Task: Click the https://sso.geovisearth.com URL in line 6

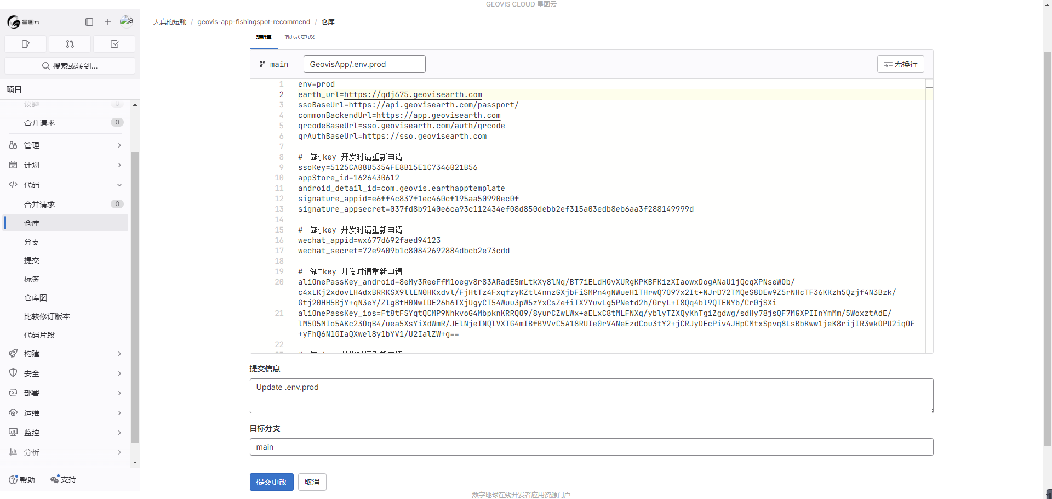Action: 425,137
